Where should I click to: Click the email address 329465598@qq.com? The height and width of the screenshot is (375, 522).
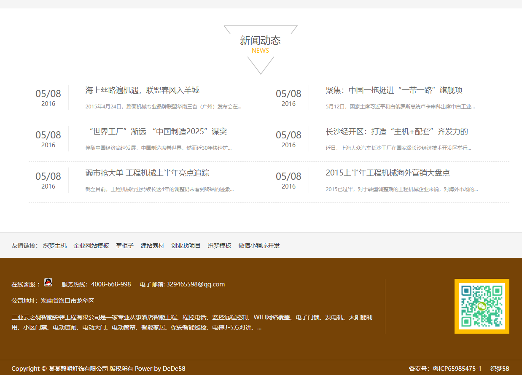196,284
